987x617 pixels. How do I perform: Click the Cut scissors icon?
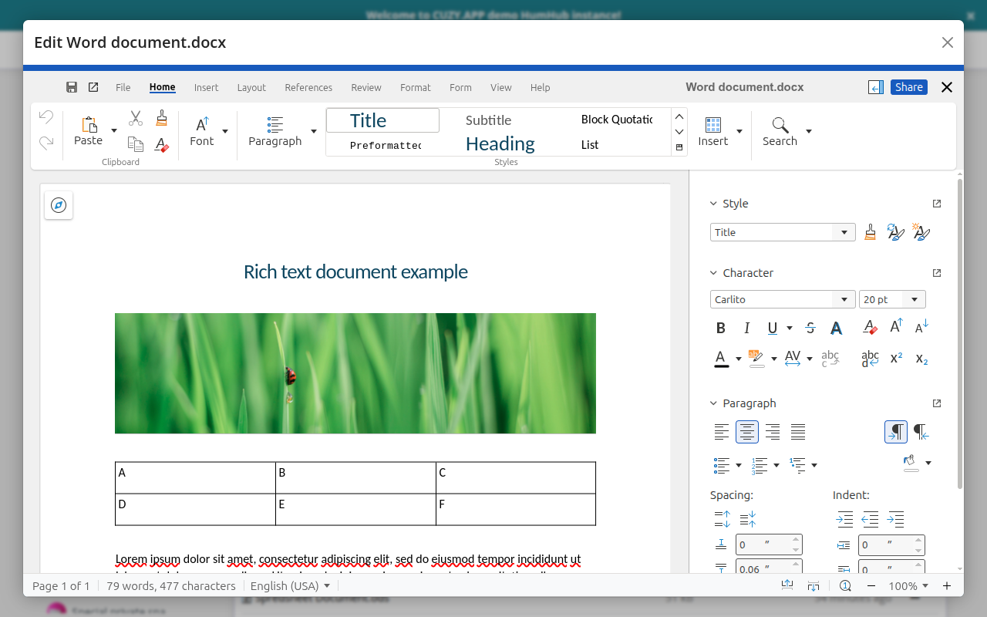(x=136, y=118)
